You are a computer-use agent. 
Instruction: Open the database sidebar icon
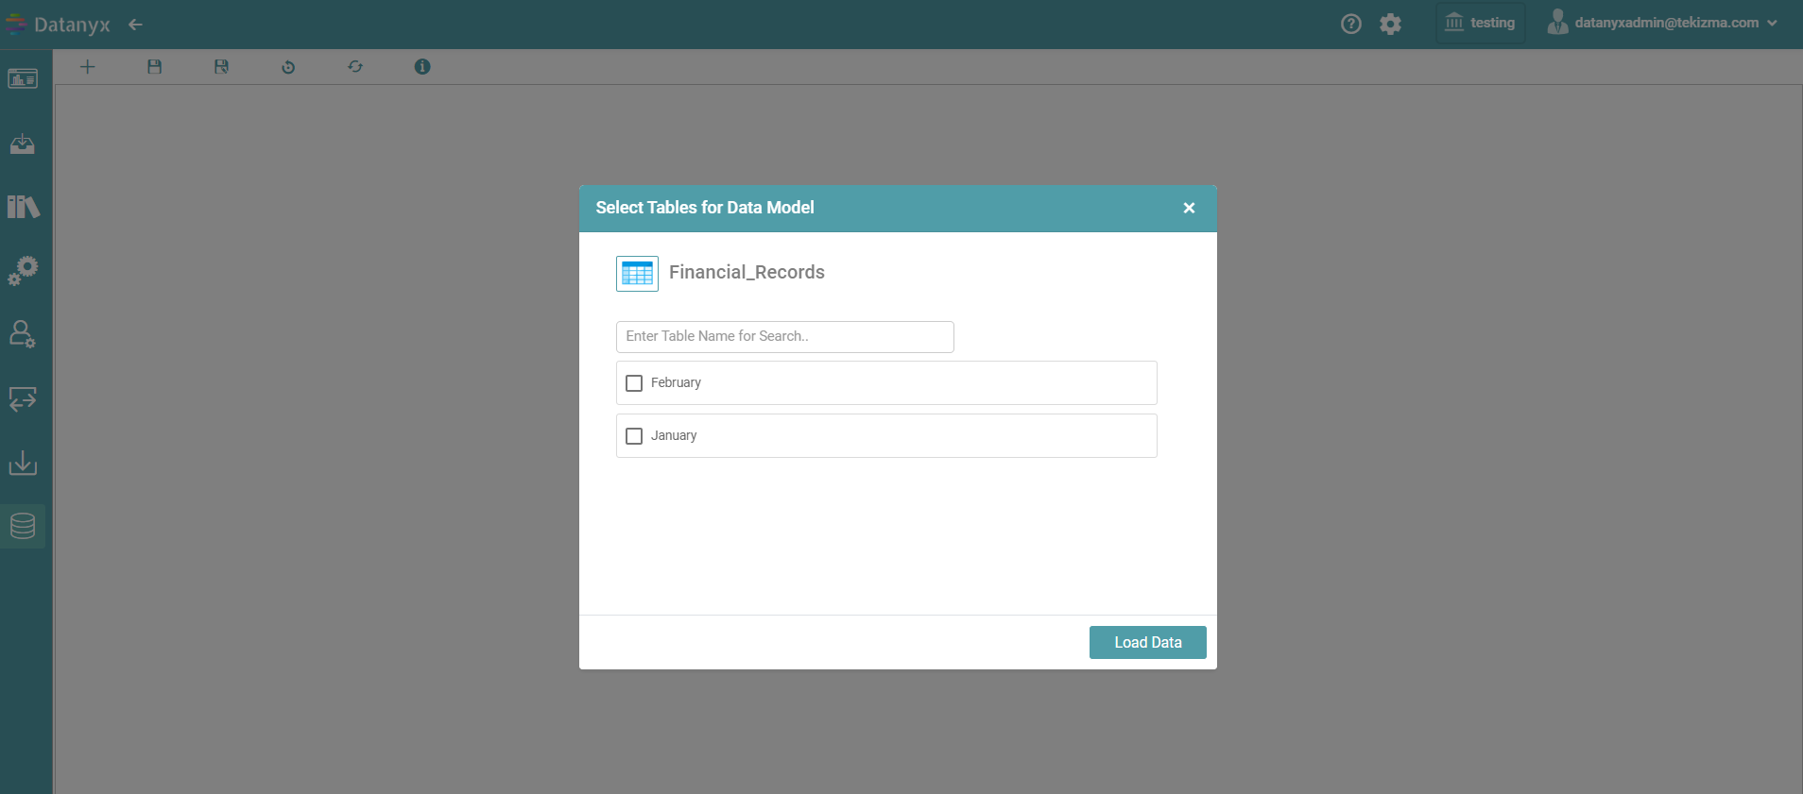tap(23, 526)
